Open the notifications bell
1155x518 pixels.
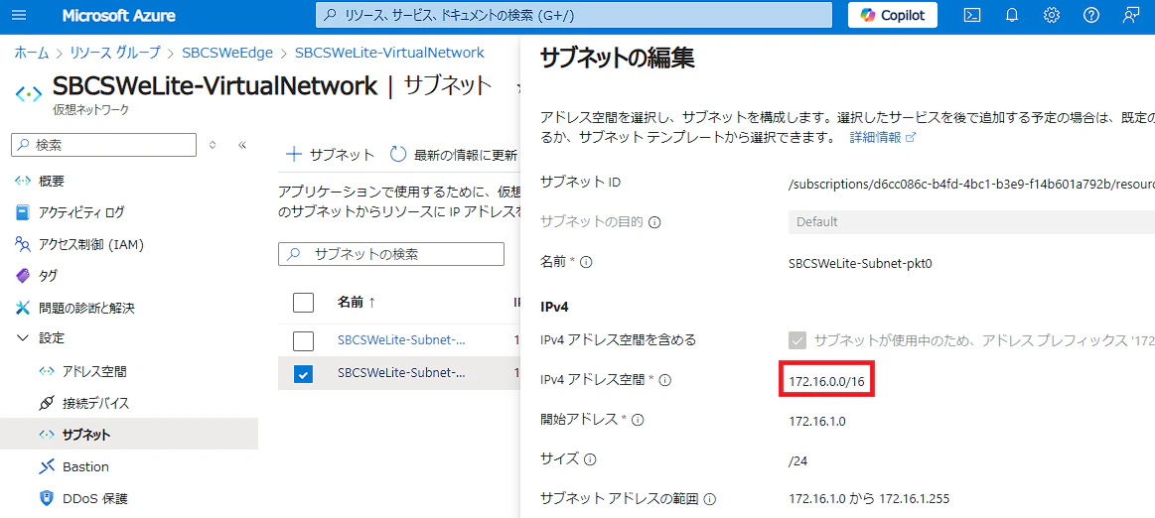point(1012,16)
